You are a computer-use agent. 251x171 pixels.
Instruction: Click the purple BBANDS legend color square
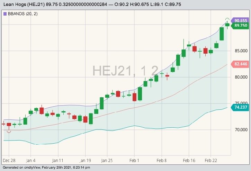(5, 14)
